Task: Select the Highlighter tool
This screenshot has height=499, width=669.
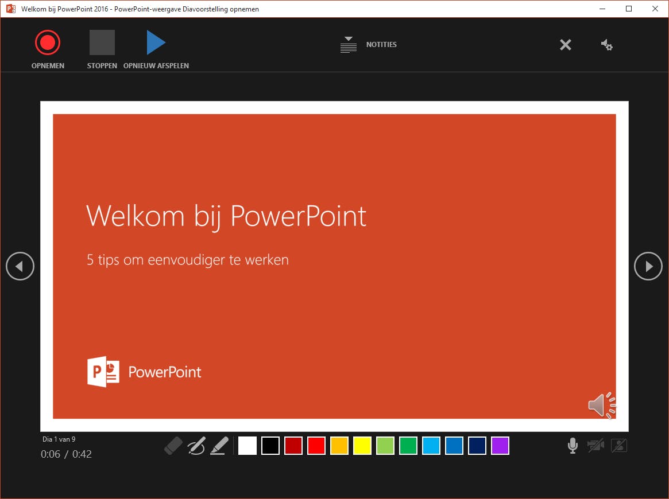Action: pos(219,446)
